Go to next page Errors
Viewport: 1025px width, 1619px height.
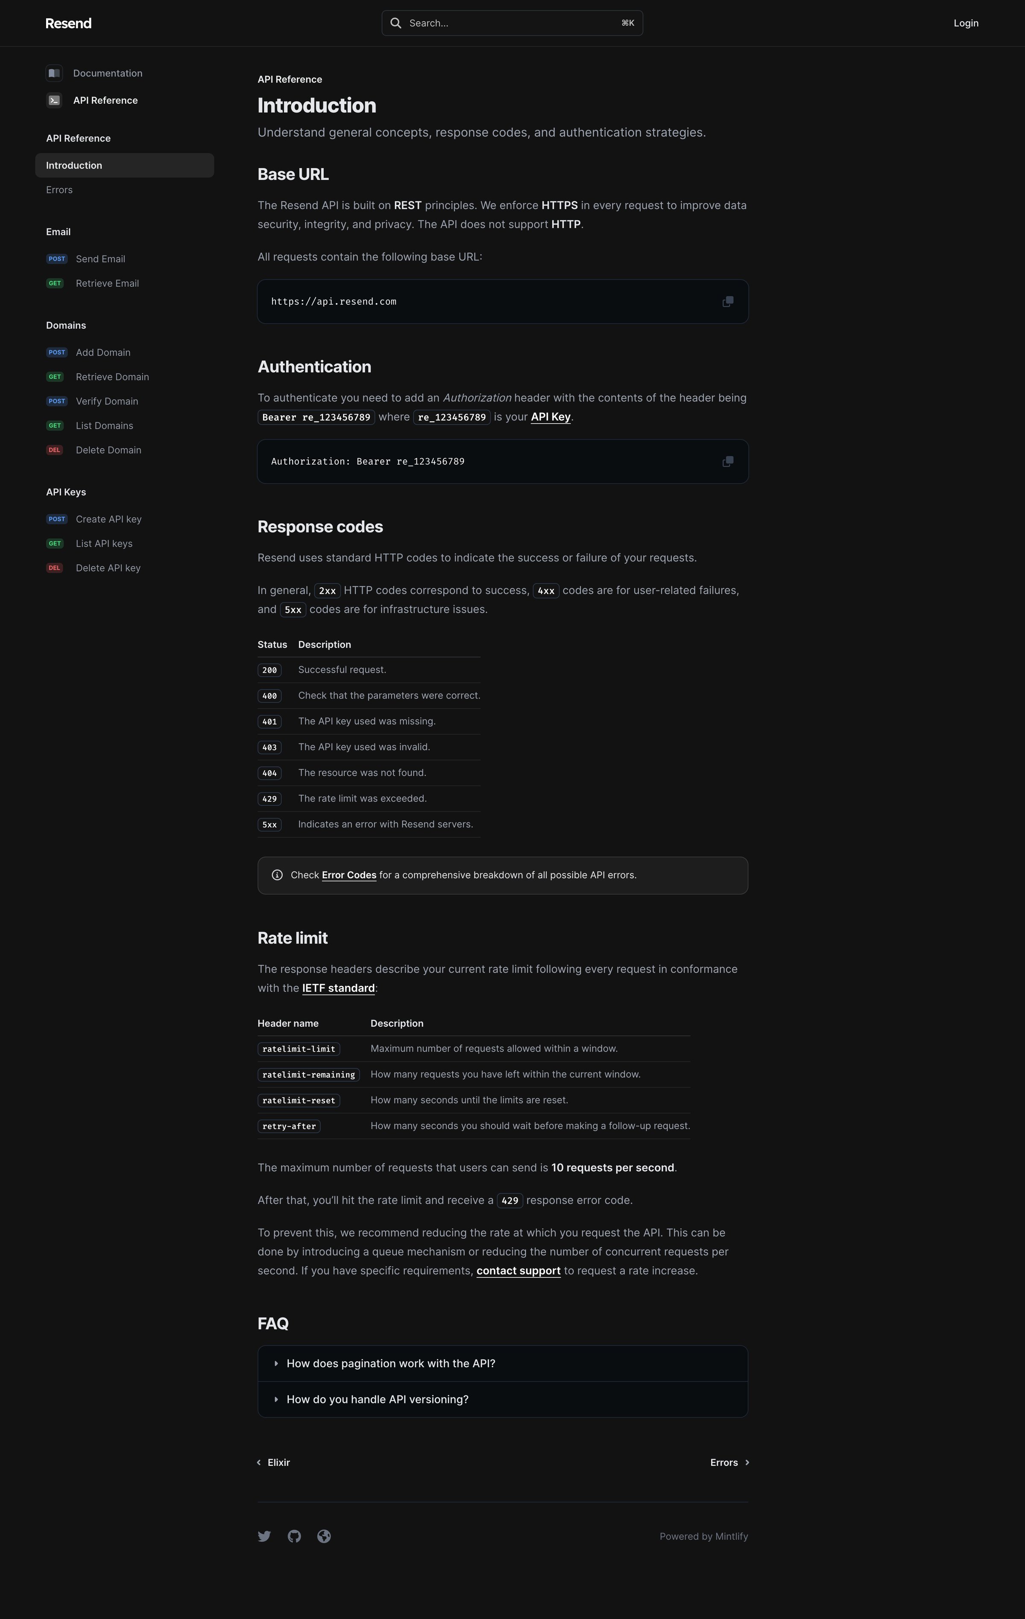(730, 1462)
